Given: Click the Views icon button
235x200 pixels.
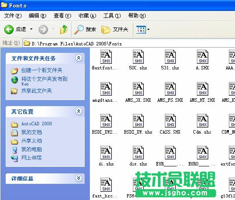Looking at the screenshot, I should pyautogui.click(x=141, y=29).
